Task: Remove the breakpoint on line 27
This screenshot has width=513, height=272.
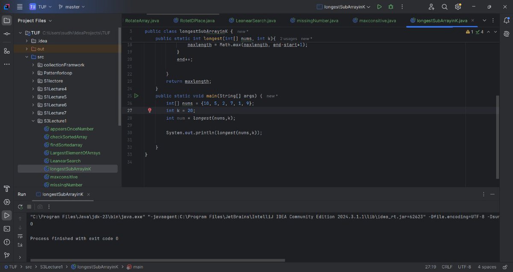Action: coord(150,110)
